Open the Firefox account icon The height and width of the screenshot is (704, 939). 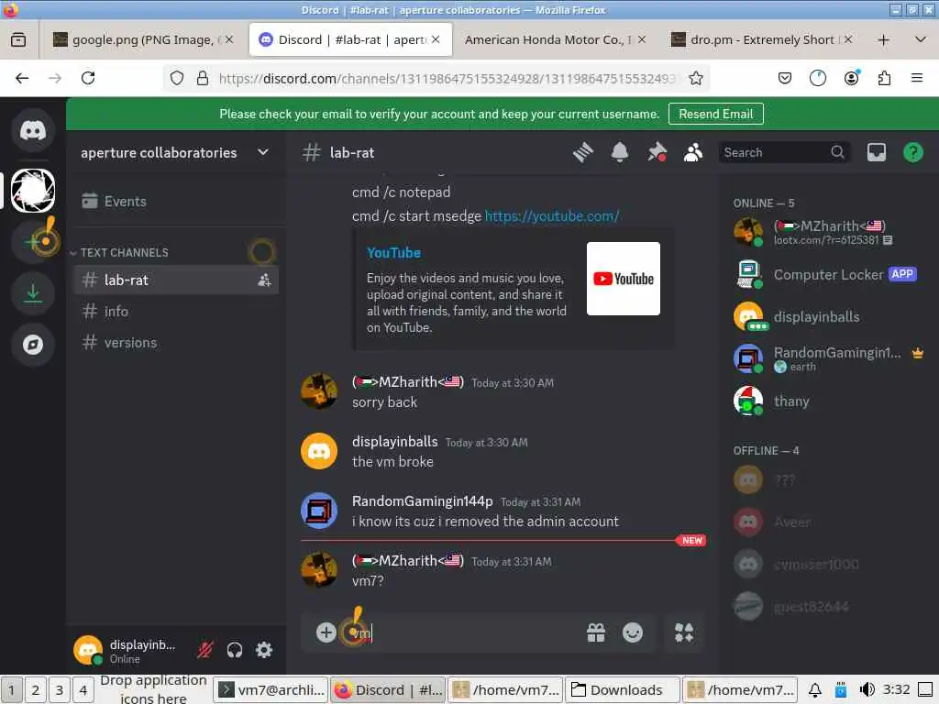click(852, 78)
